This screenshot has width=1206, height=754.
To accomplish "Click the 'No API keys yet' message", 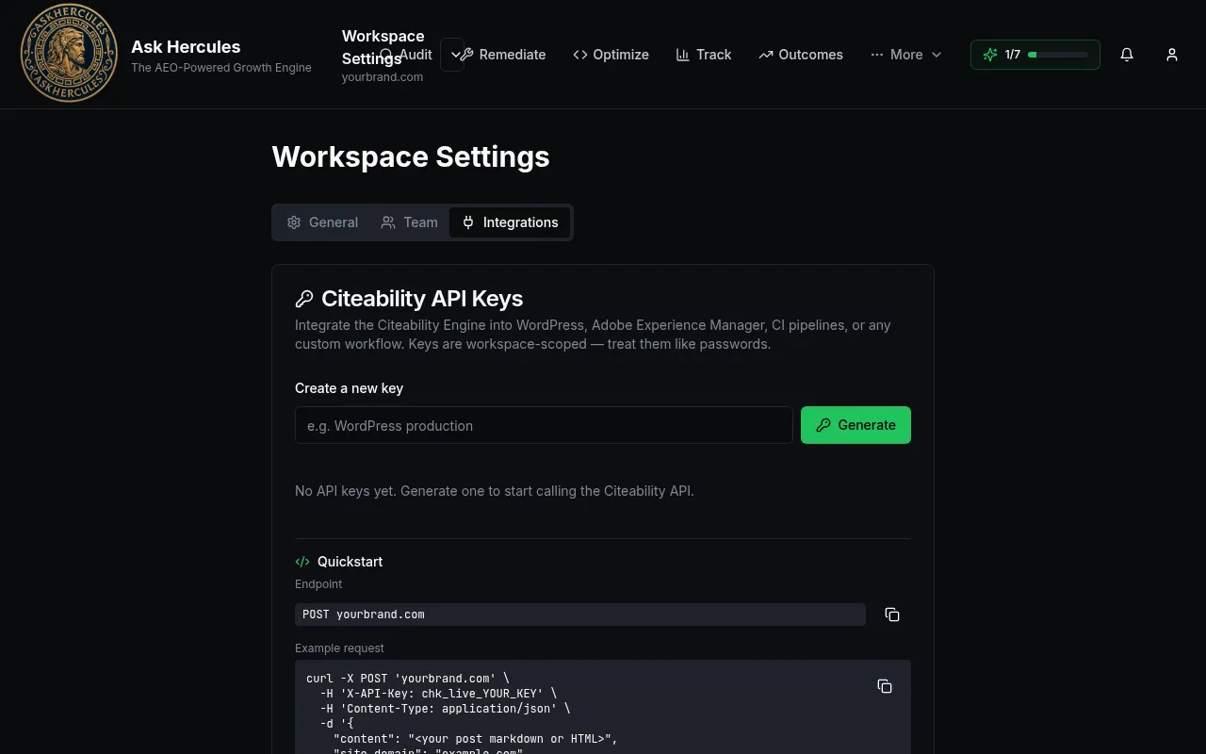I will (495, 491).
